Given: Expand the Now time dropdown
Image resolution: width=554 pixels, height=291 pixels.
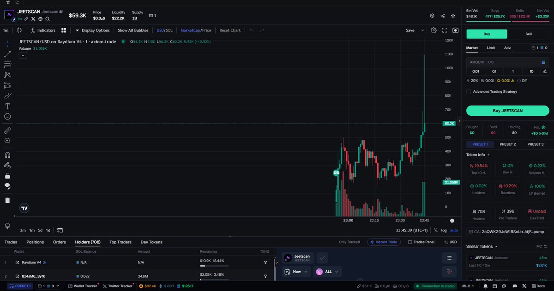Looking at the screenshot, I should pos(296,272).
